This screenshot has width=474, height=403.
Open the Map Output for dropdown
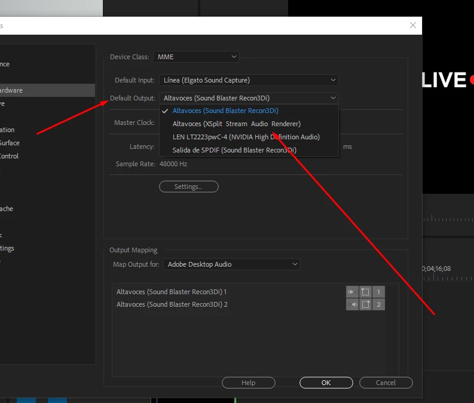point(231,264)
